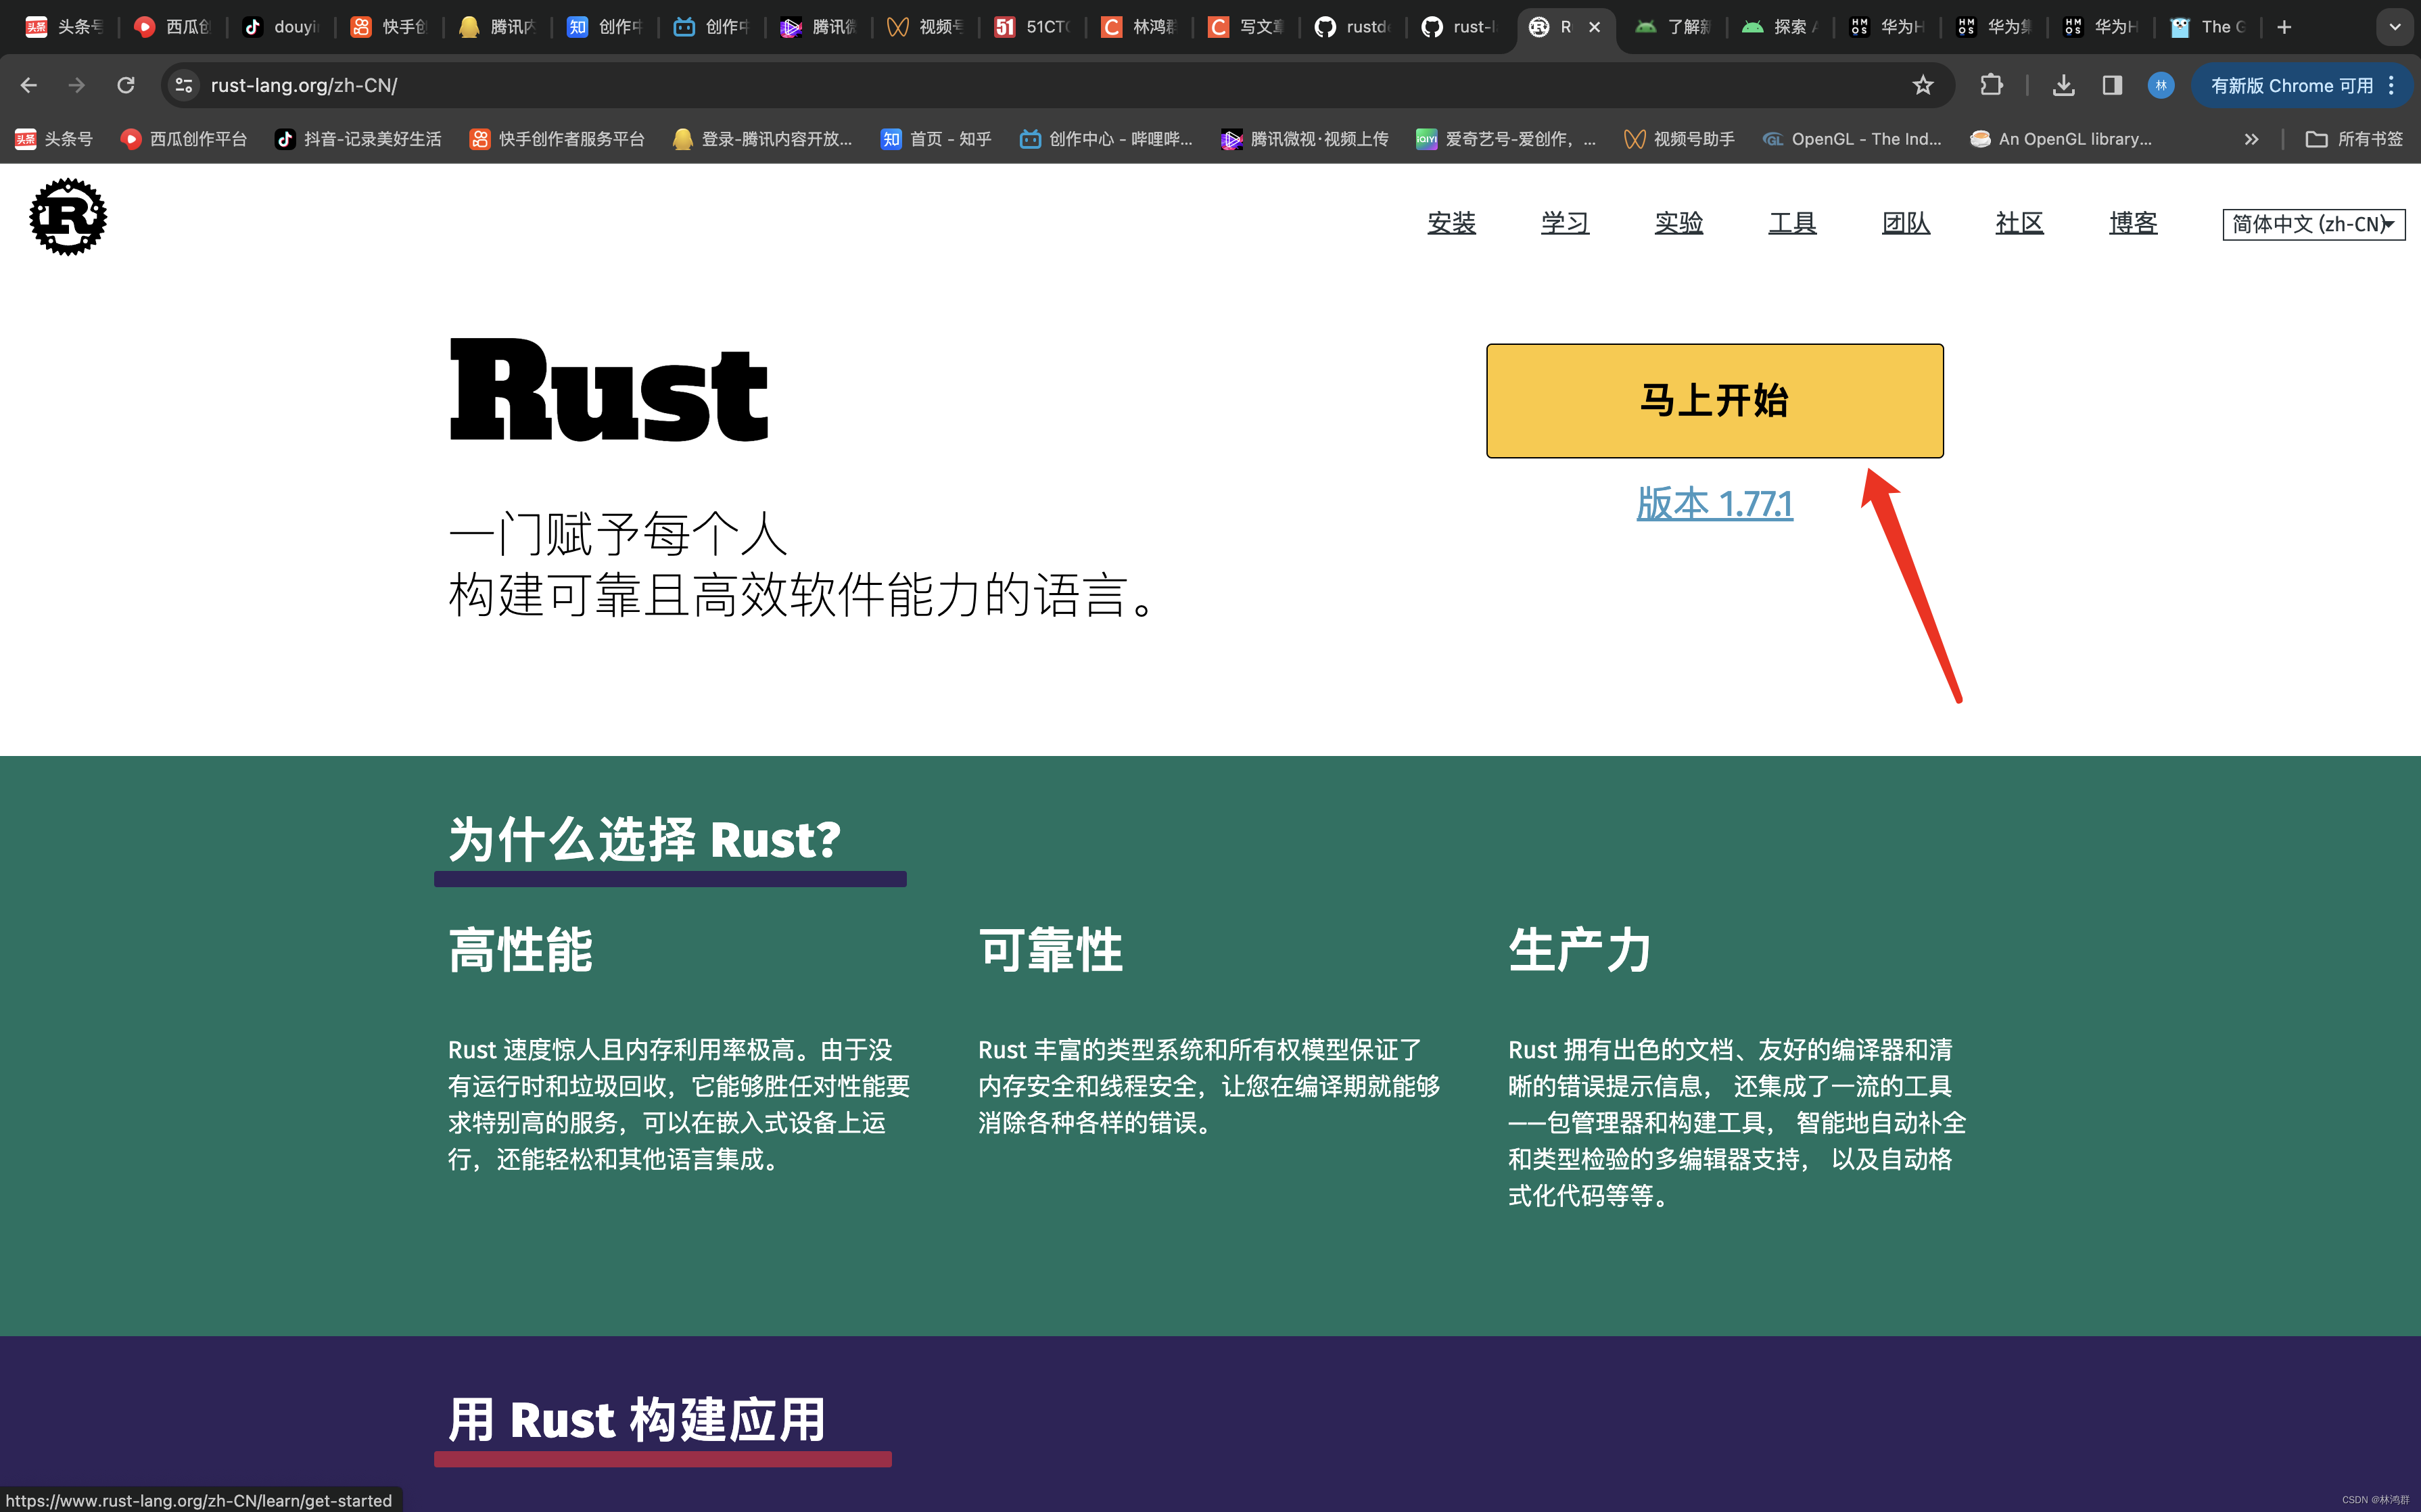Screen dimensions: 2421x1512
Task: Switch to the 林鸿群 CSDN tab
Action: pos(1138,27)
